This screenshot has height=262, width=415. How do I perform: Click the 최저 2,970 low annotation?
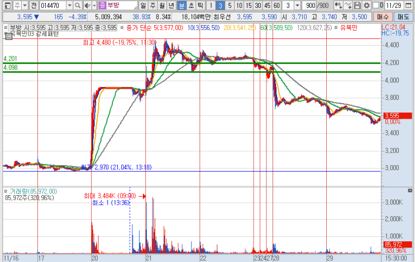116,167
